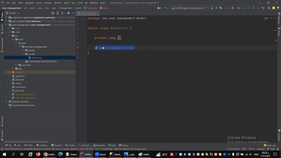Open Microsoft Edge from the taskbar
The image size is (281, 158).
coord(61,154)
